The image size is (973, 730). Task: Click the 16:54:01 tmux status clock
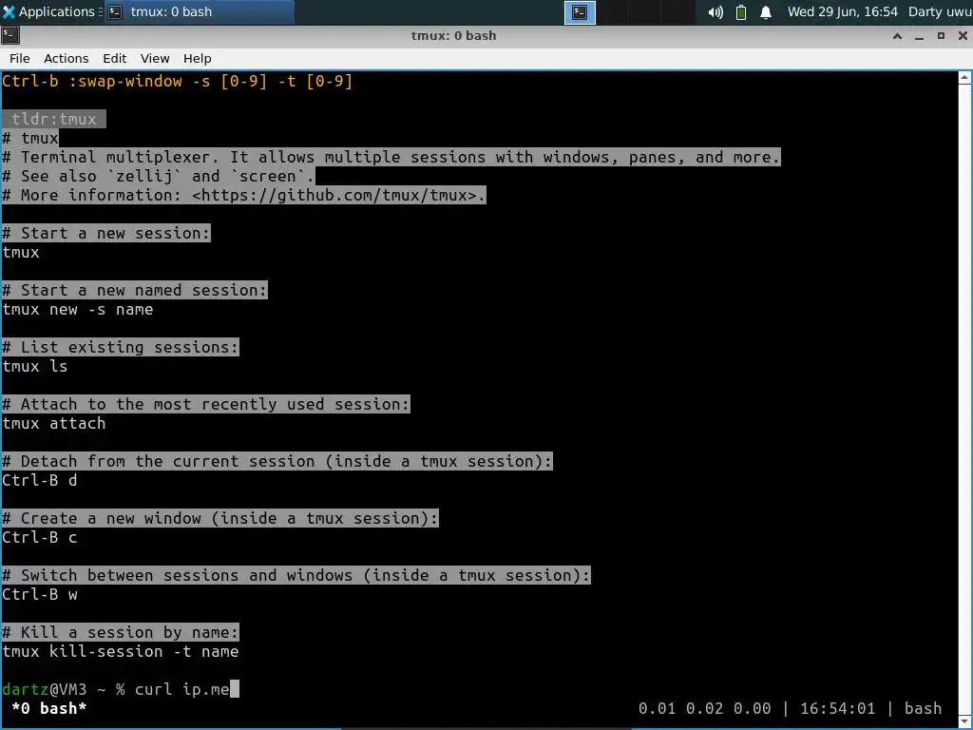coord(838,708)
